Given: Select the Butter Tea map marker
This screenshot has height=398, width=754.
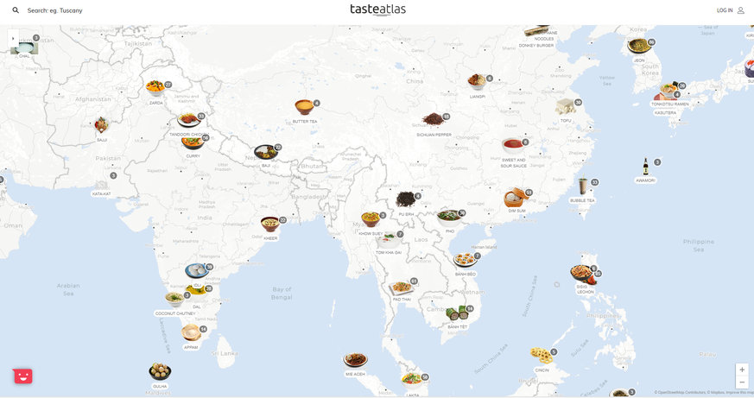Looking at the screenshot, I should tap(304, 107).
